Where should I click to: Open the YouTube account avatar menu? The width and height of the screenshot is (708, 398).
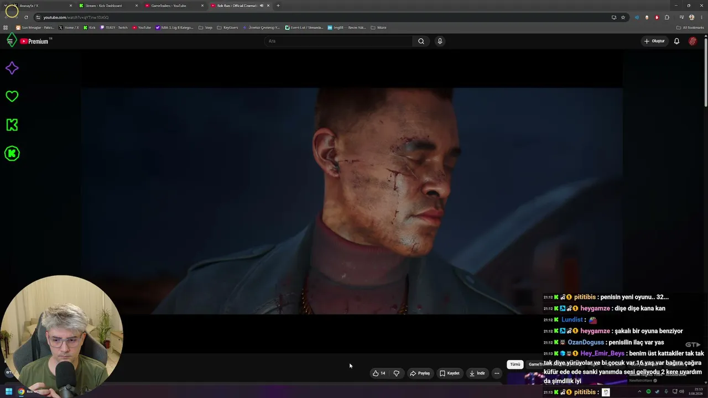[x=693, y=41]
